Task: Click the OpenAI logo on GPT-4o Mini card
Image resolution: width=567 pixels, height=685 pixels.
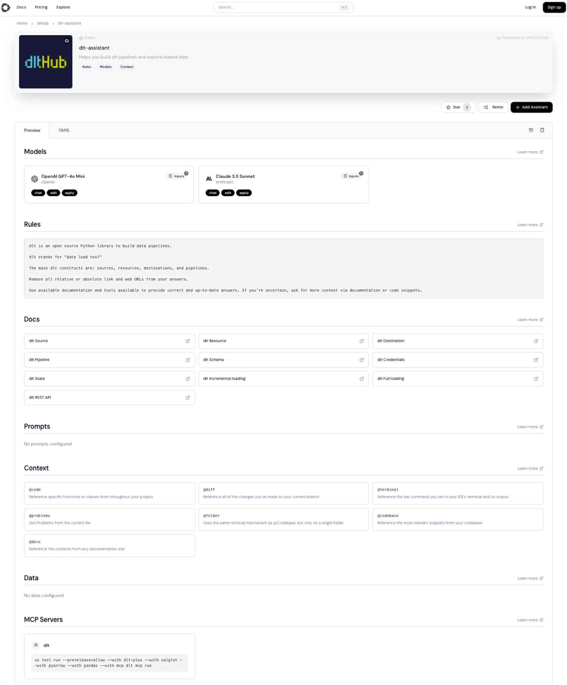Action: (x=34, y=179)
